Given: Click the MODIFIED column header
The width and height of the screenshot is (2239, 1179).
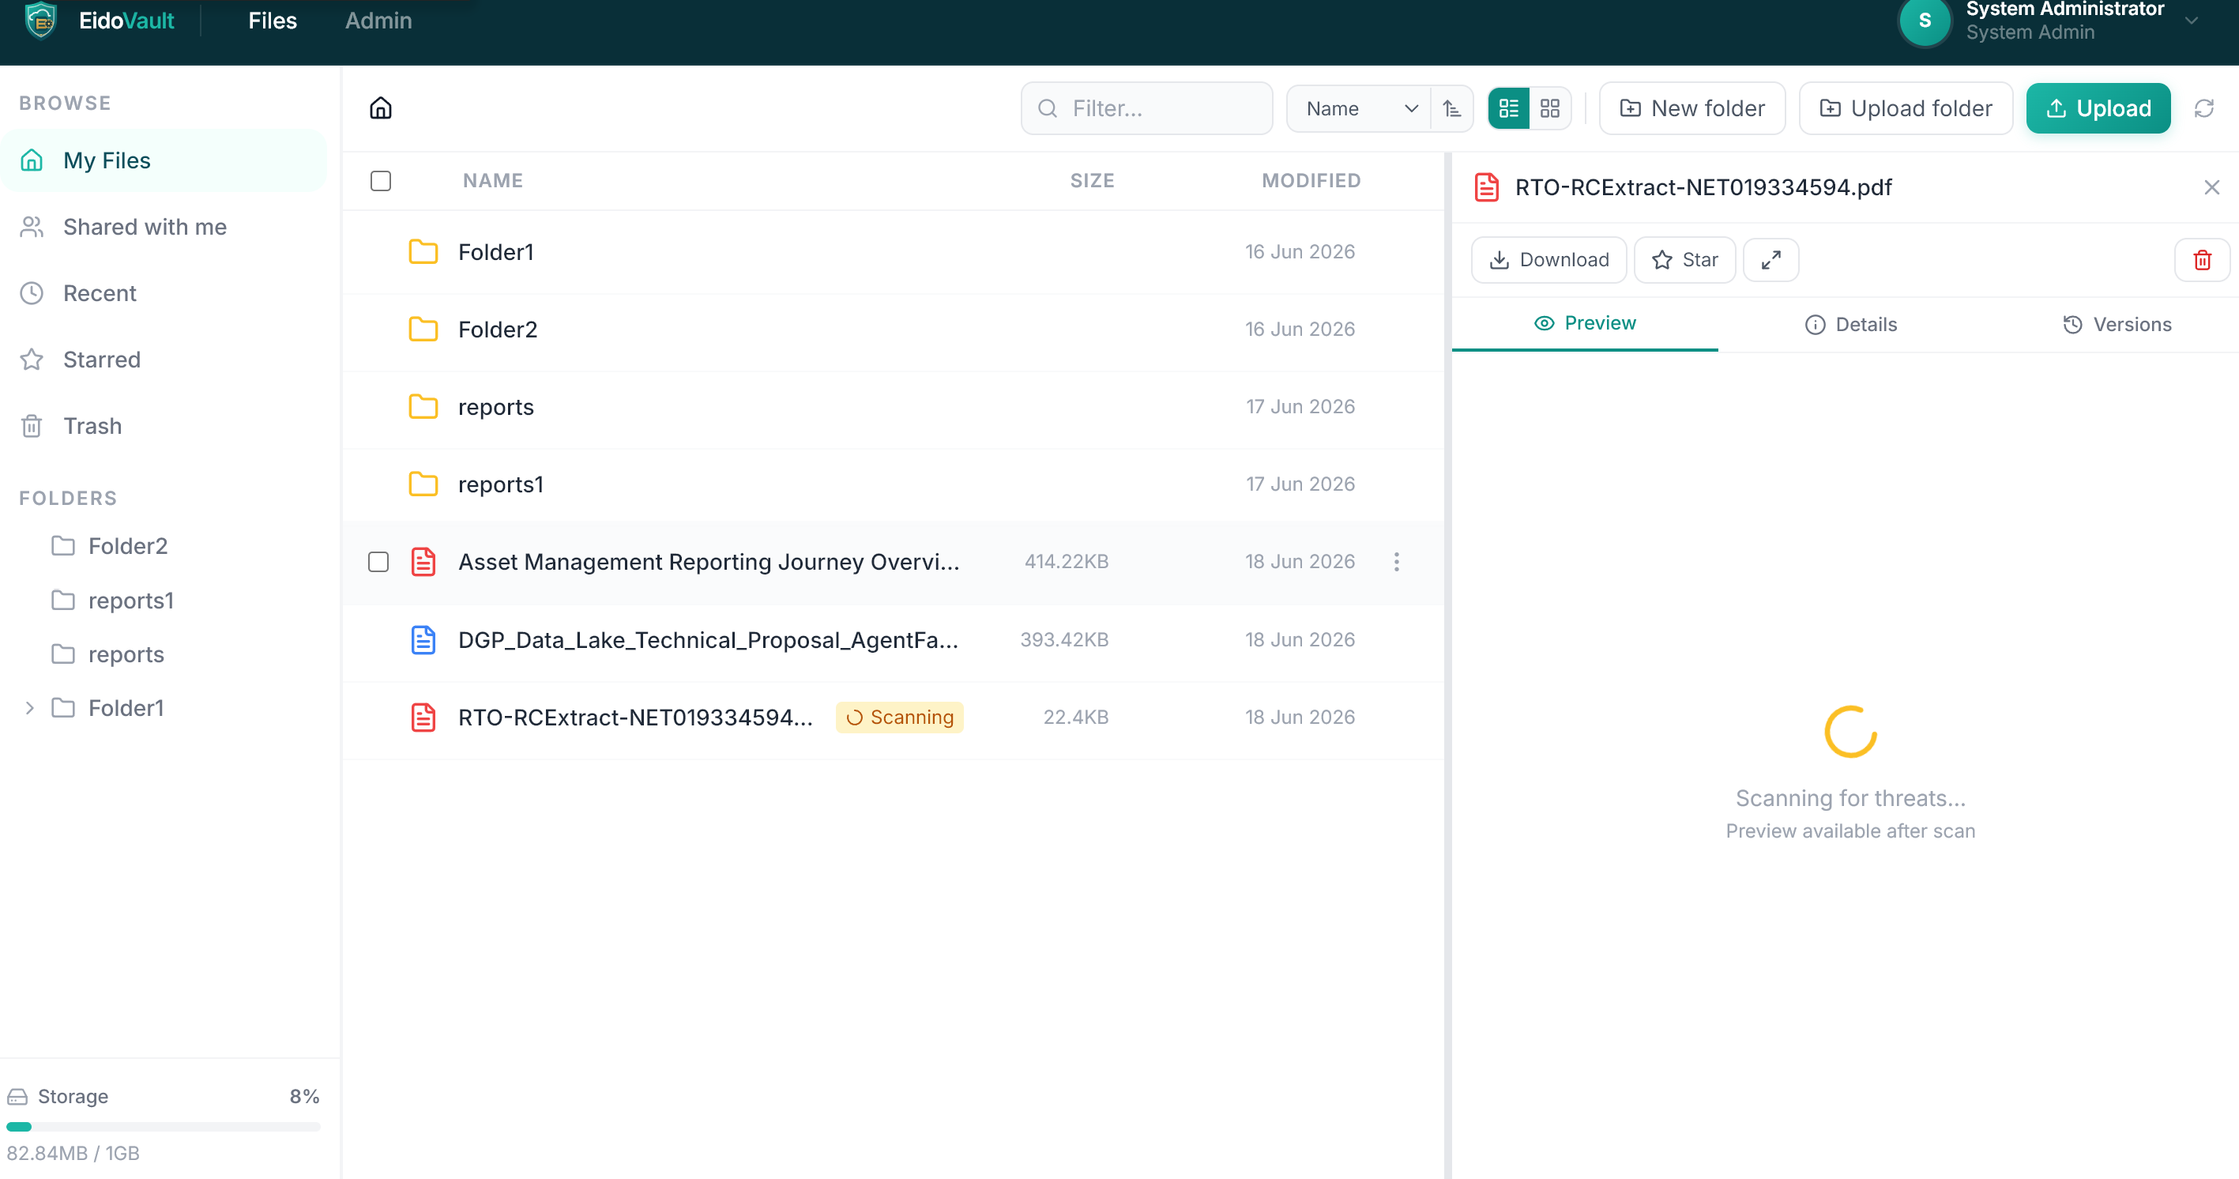Looking at the screenshot, I should click(1311, 180).
